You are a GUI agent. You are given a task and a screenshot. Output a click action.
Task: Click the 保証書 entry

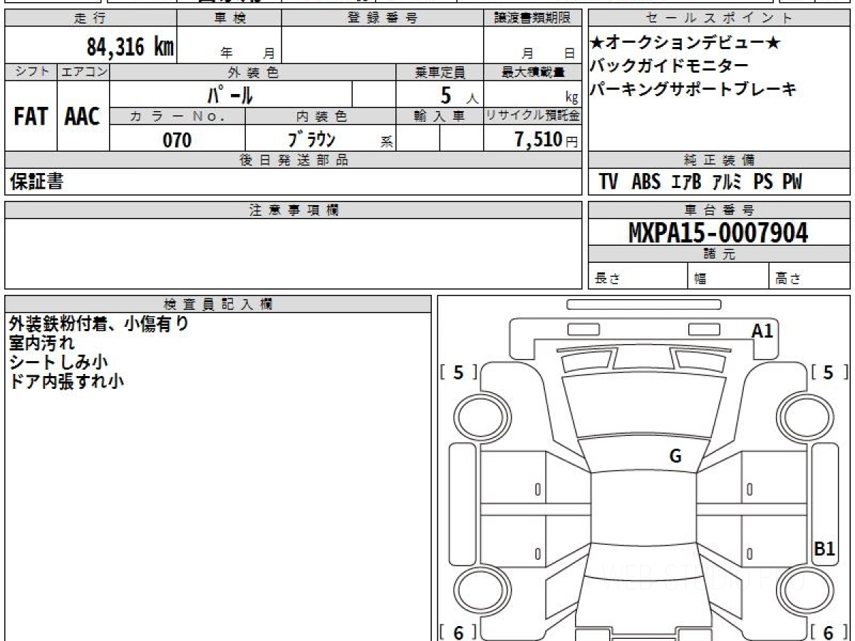coord(36,182)
